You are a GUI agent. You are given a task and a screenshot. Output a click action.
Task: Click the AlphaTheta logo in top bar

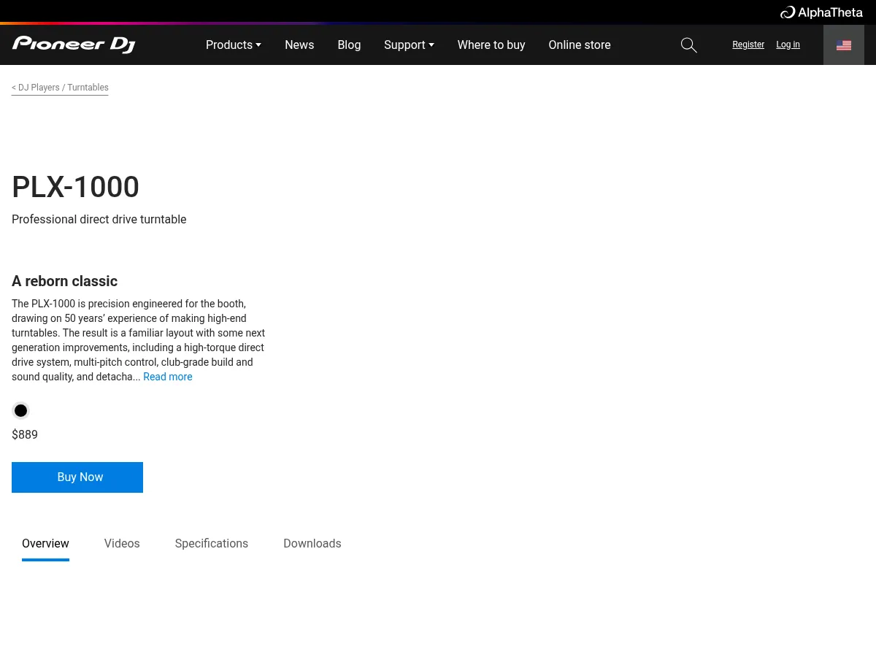[x=821, y=12]
